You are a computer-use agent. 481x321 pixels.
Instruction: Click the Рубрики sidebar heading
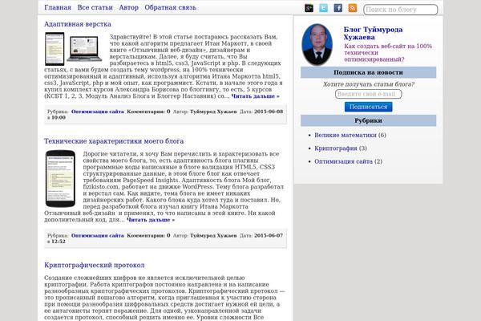pyautogui.click(x=368, y=120)
